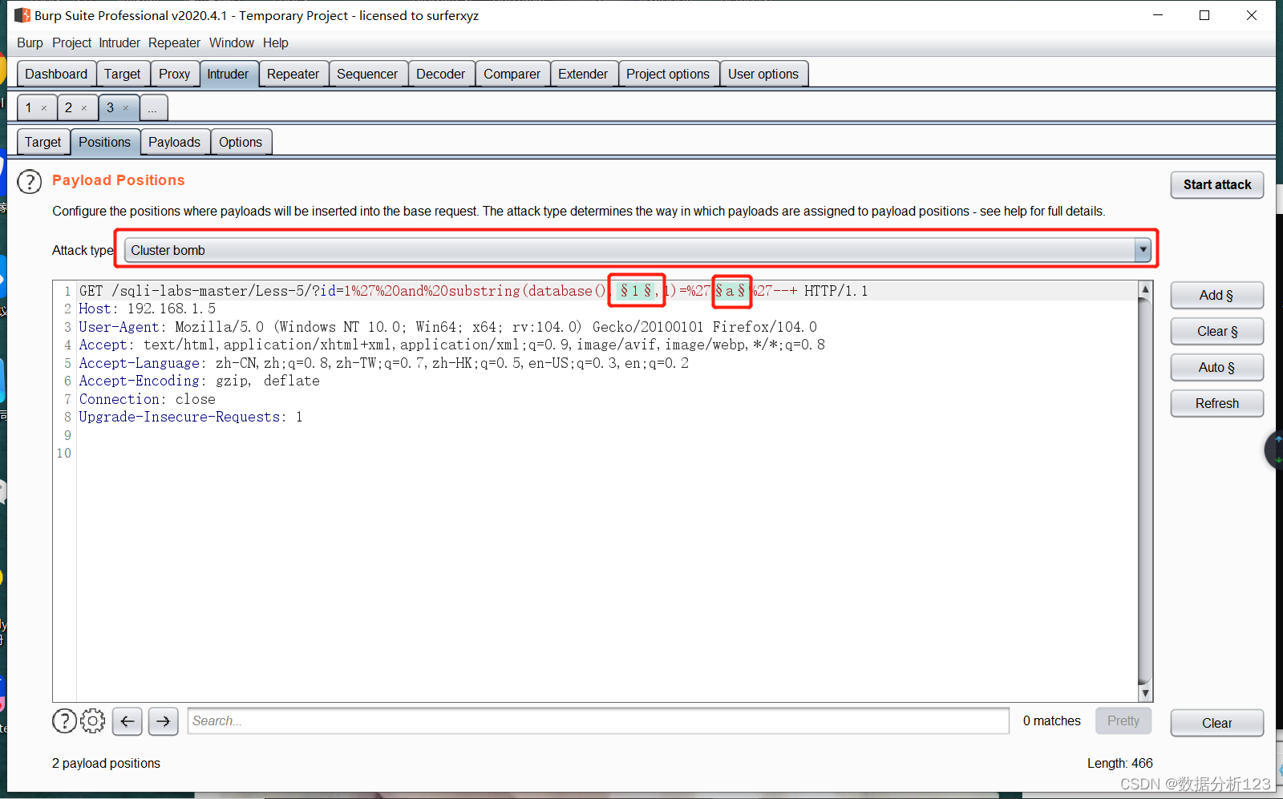Open the Project options tab
The height and width of the screenshot is (799, 1283).
668,74
